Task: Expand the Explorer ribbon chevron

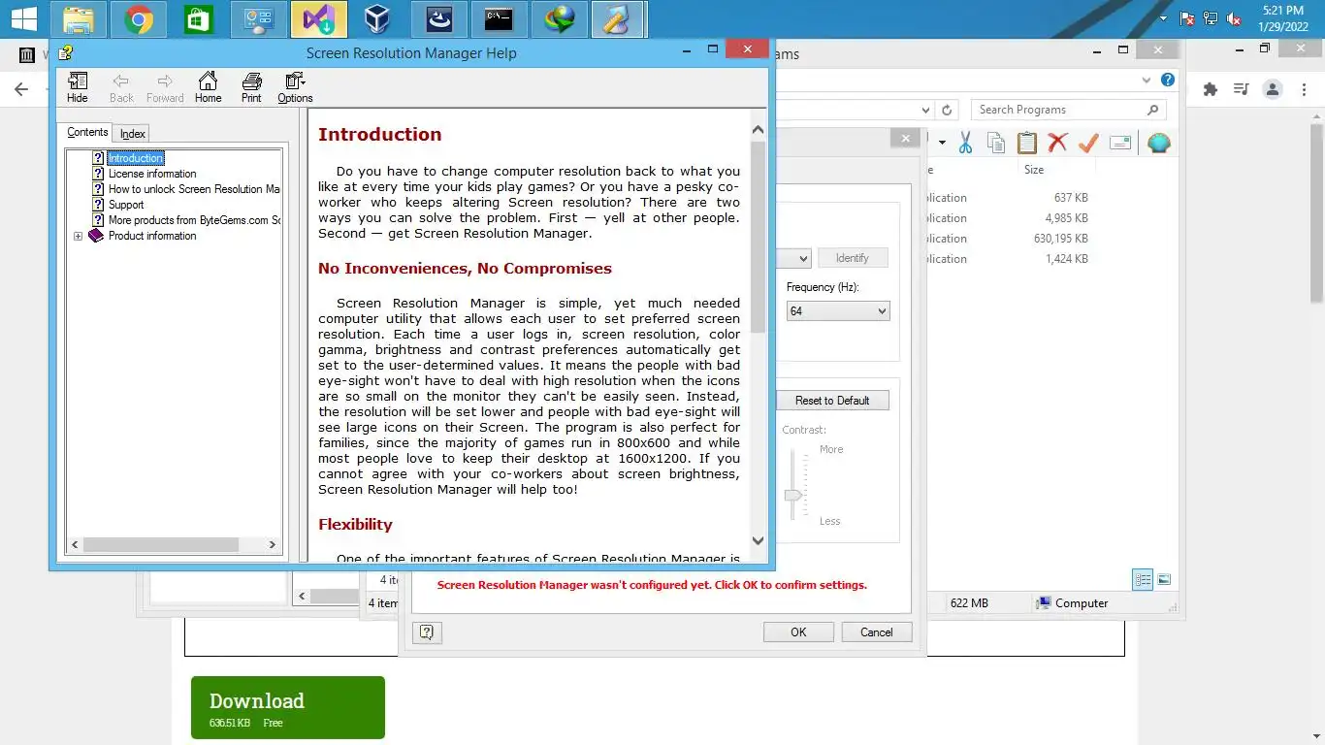Action: (1147, 81)
